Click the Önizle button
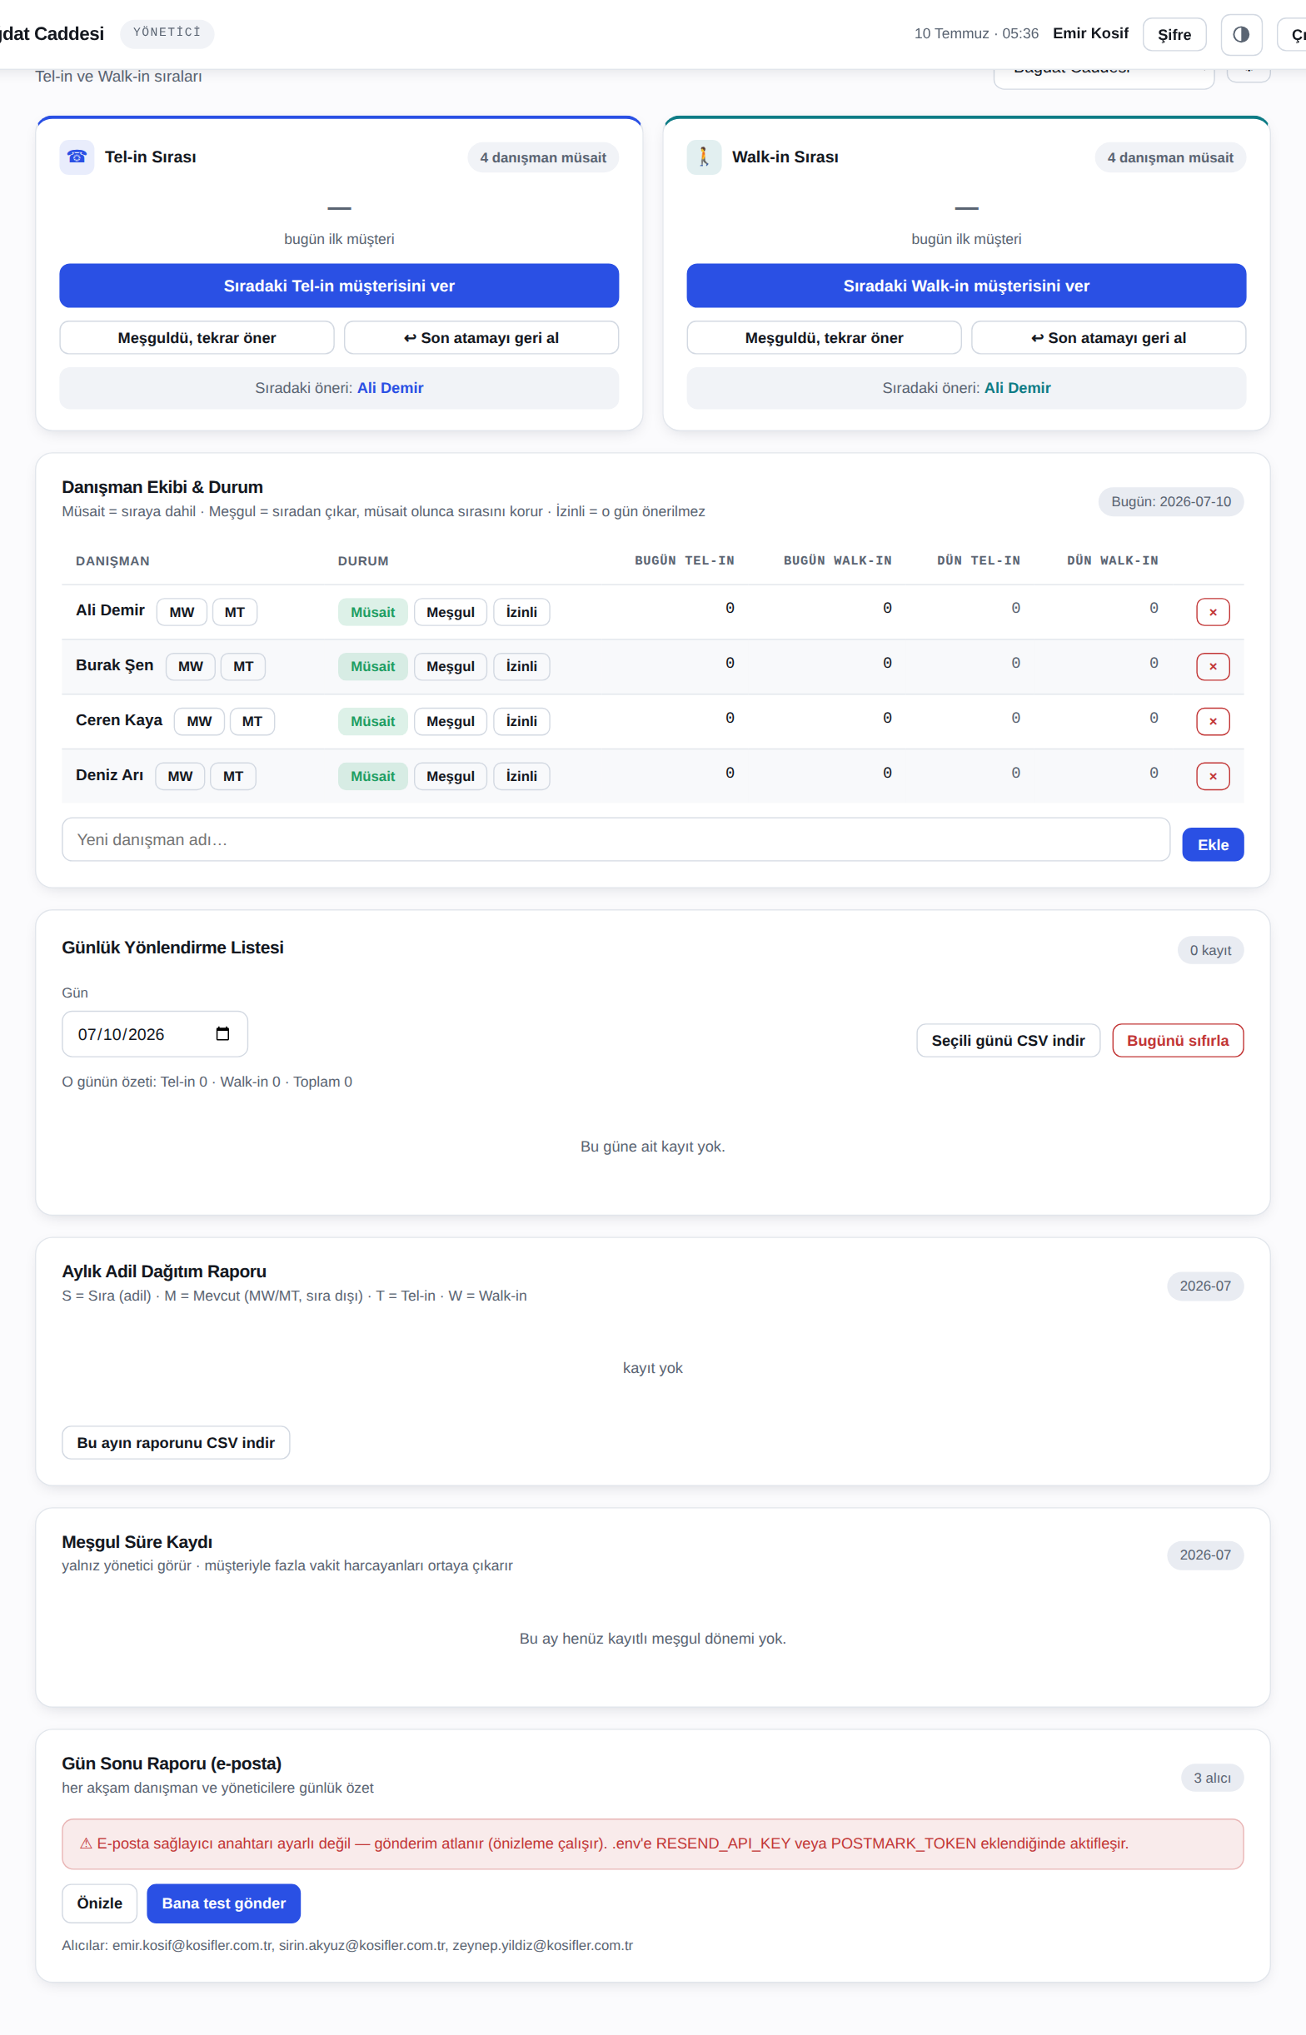1306x2035 pixels. [x=99, y=1903]
